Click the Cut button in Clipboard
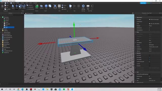The height and width of the screenshot is (91, 162). pos(6,7)
